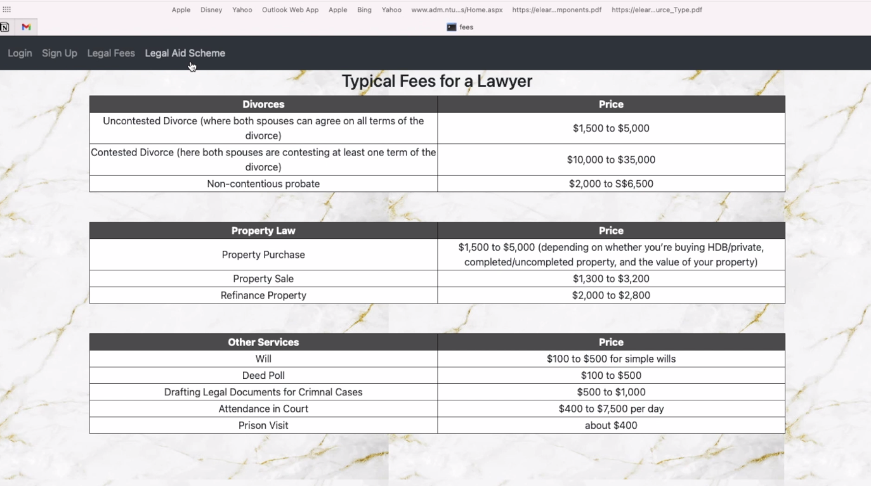Open the Gmail icon browser tab
871x486 pixels.
[x=25, y=27]
